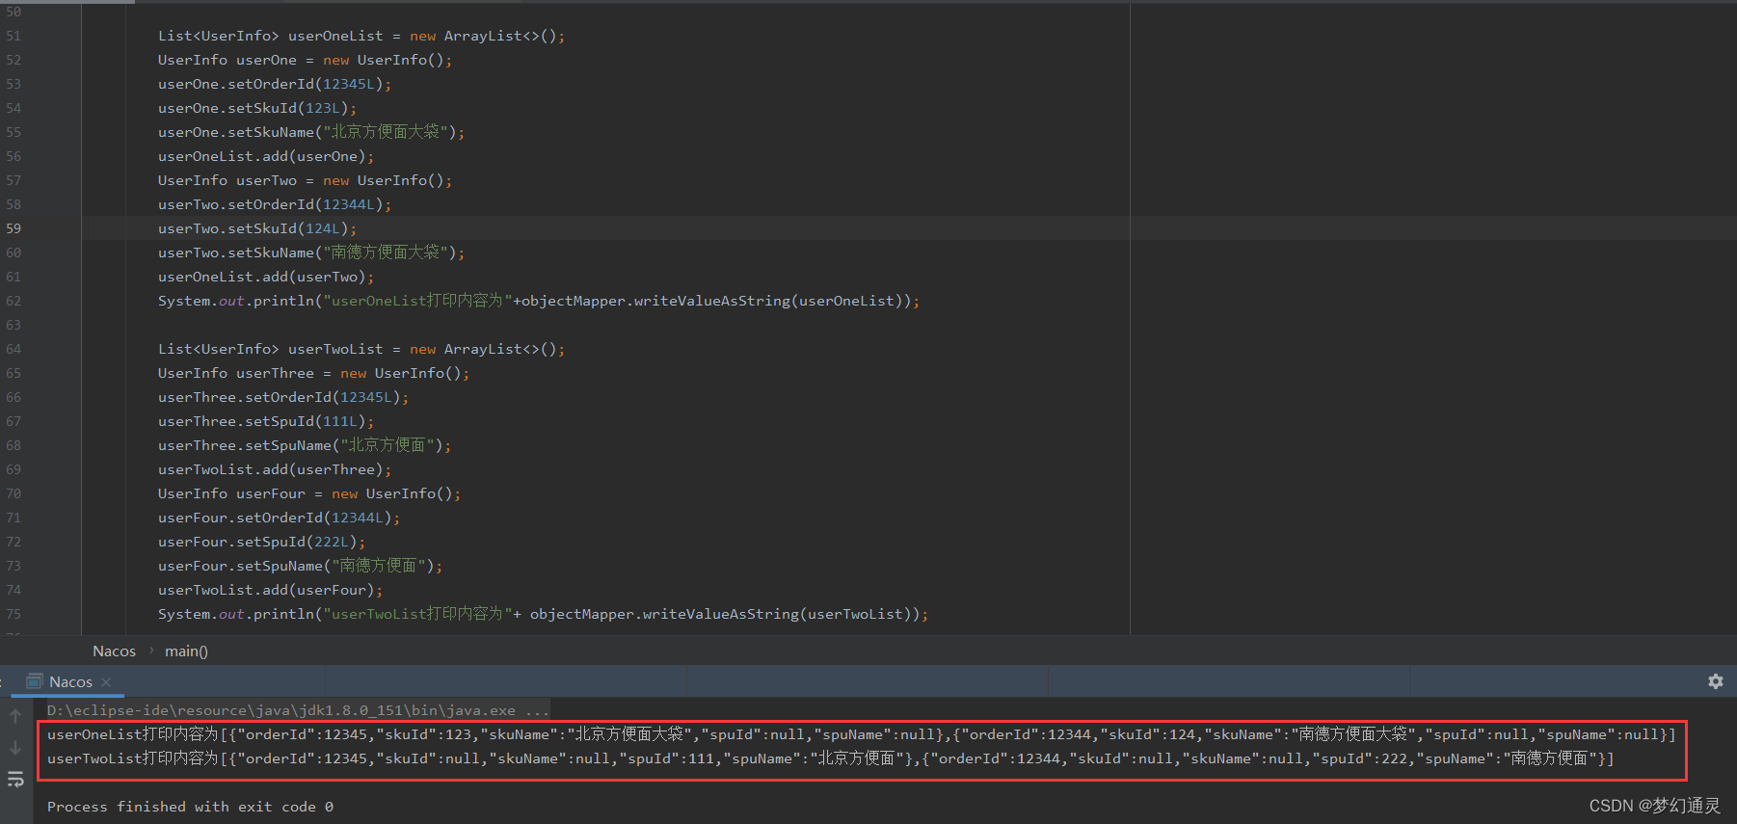The height and width of the screenshot is (824, 1737).
Task: Click the down arrow in console sidebar
Action: click(15, 748)
